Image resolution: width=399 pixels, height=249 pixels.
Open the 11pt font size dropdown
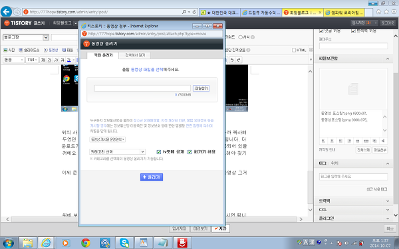(32, 60)
